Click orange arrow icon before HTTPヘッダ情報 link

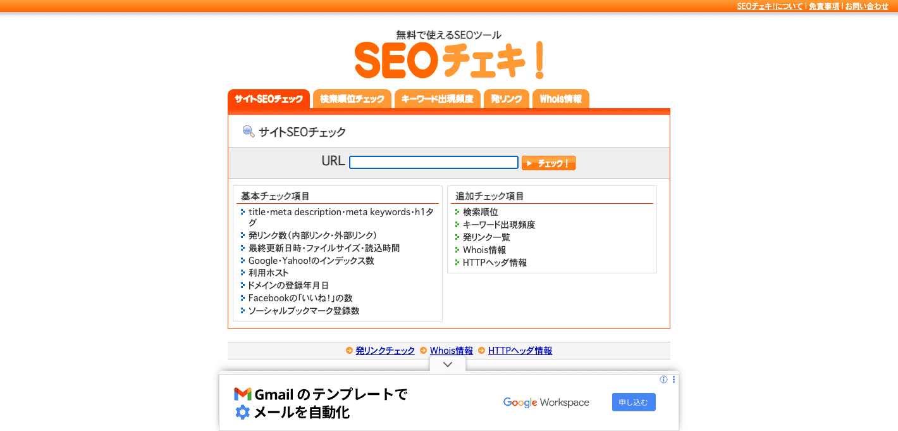[x=481, y=351]
